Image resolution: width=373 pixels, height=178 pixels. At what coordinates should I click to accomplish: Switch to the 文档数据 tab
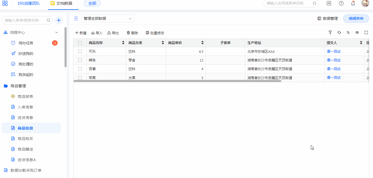click(x=61, y=3)
